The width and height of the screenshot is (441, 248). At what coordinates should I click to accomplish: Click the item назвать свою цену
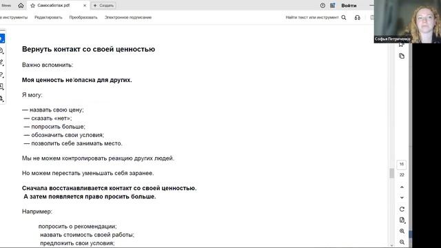[x=53, y=110]
